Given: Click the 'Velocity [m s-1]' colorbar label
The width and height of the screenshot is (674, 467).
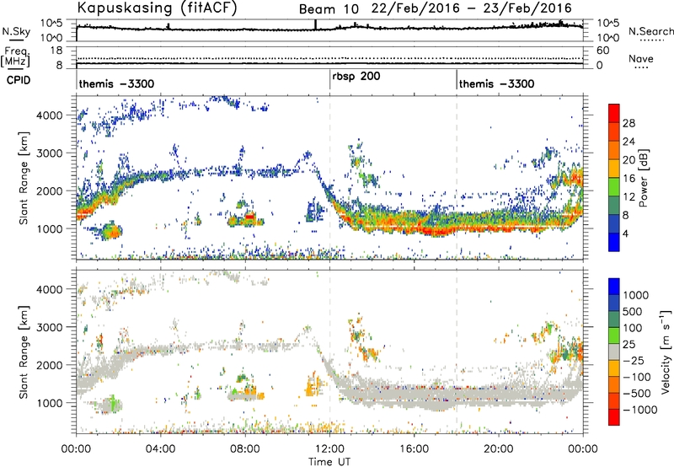Looking at the screenshot, I should pos(666,352).
